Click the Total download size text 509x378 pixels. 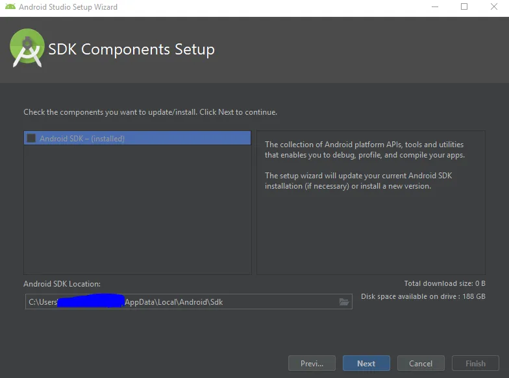point(444,283)
